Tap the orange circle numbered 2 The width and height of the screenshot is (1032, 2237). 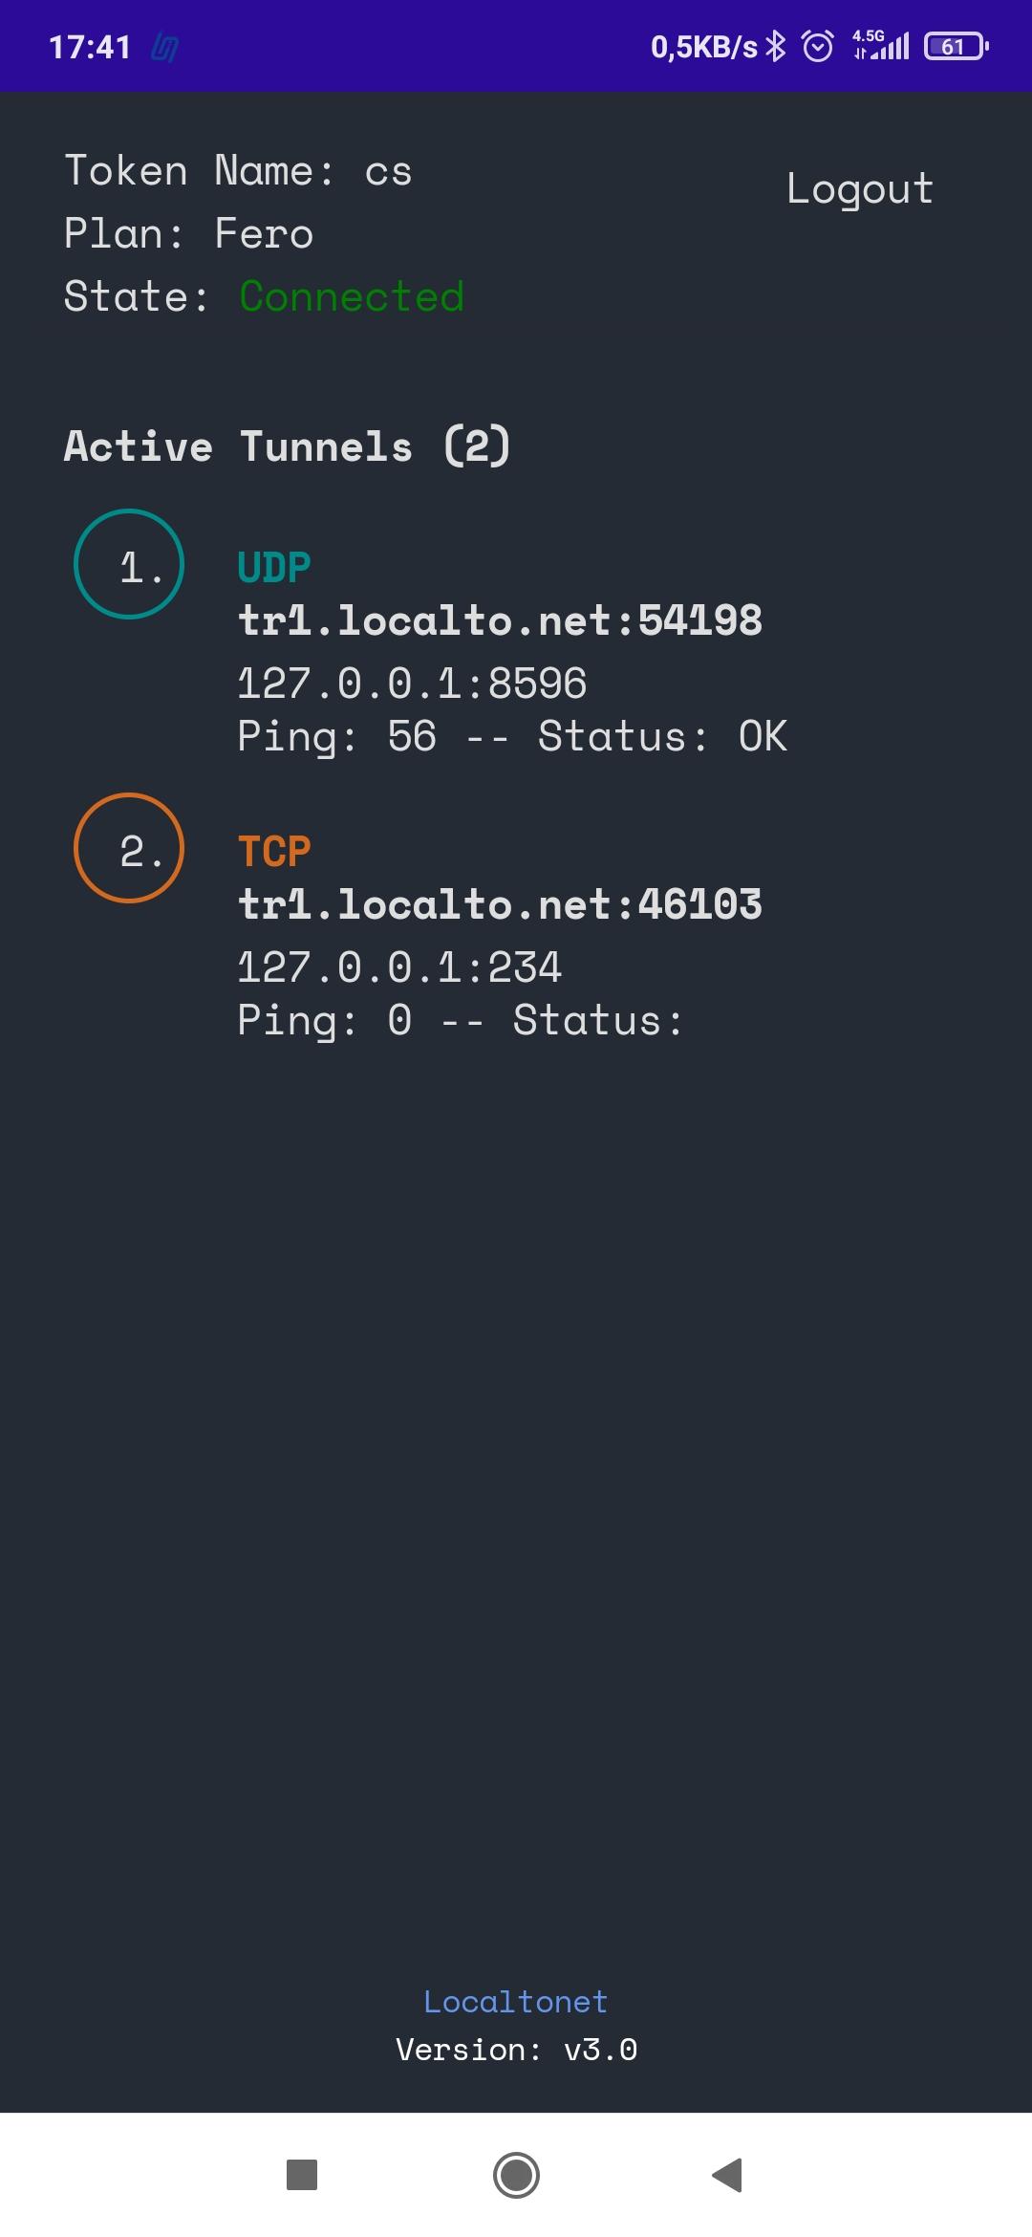tap(129, 848)
